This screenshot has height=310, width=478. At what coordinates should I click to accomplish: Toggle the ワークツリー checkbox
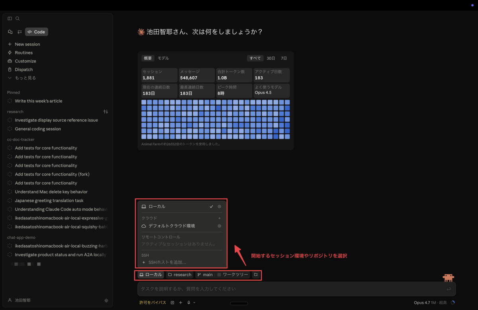[219, 275]
